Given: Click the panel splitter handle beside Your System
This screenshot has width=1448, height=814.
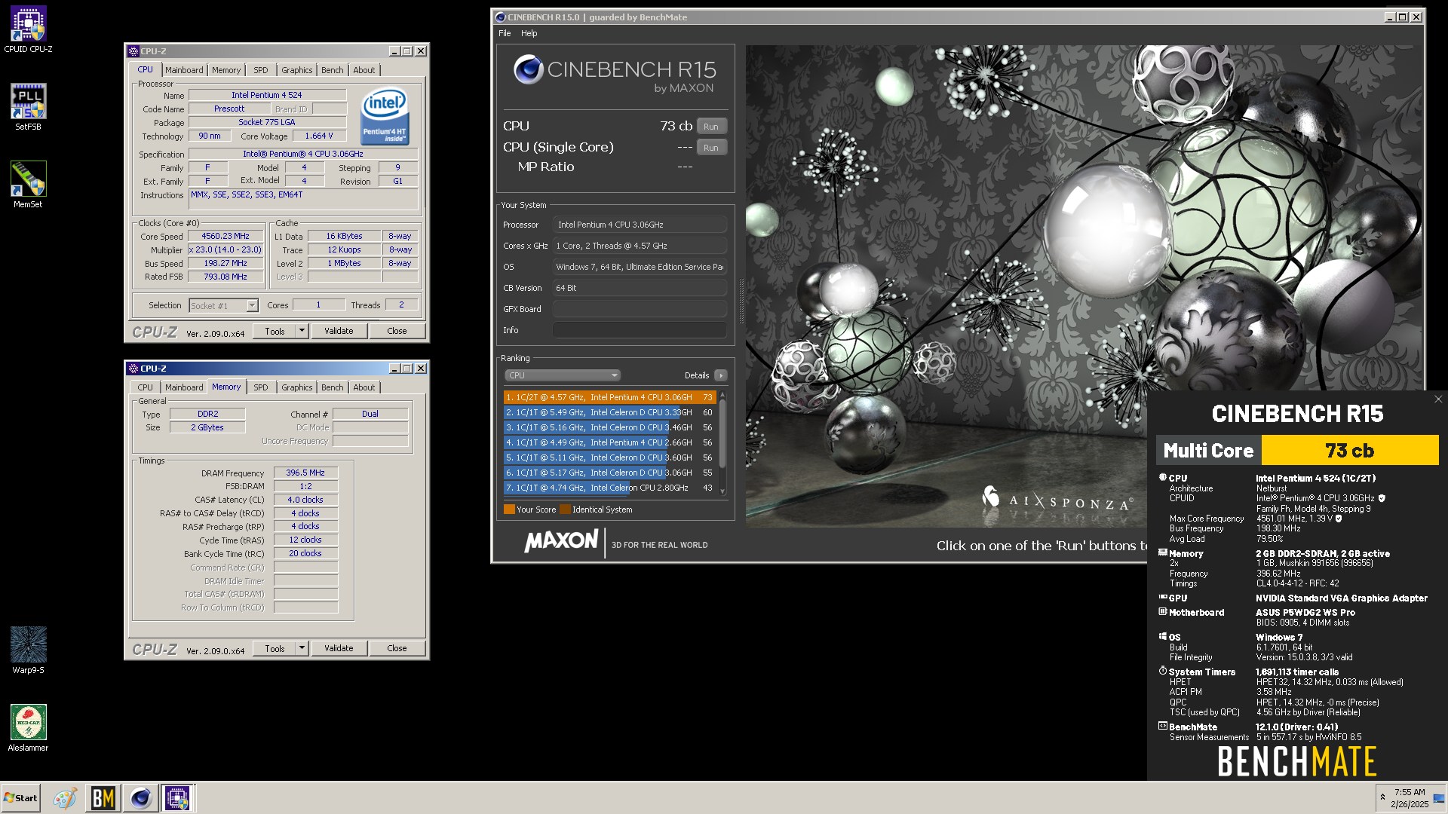Looking at the screenshot, I should pos(741,301).
